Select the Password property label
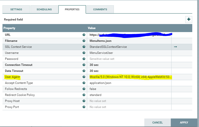 (x=11, y=59)
